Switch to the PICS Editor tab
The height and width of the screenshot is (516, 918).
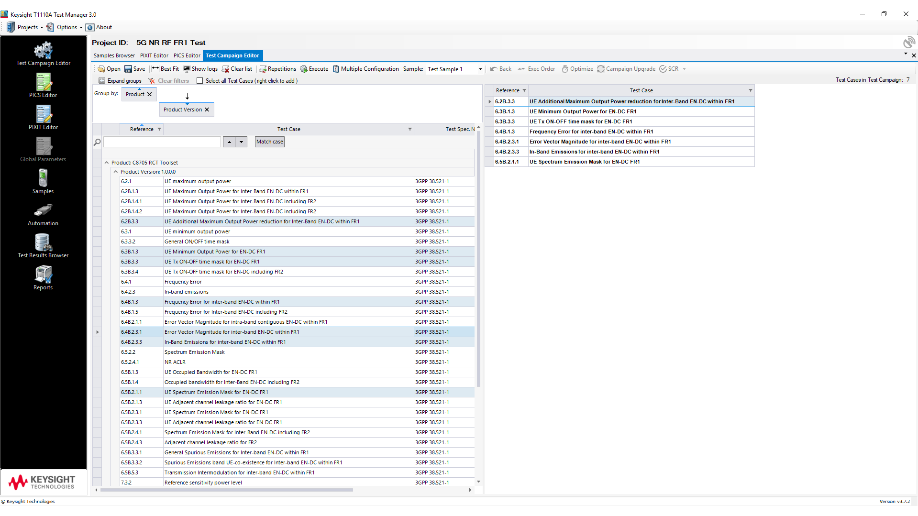(187, 55)
